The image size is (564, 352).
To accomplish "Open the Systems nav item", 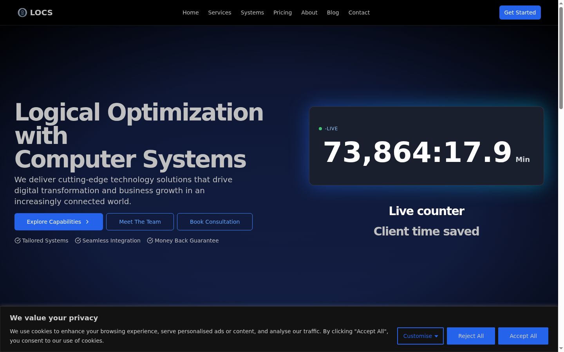I will [x=252, y=13].
